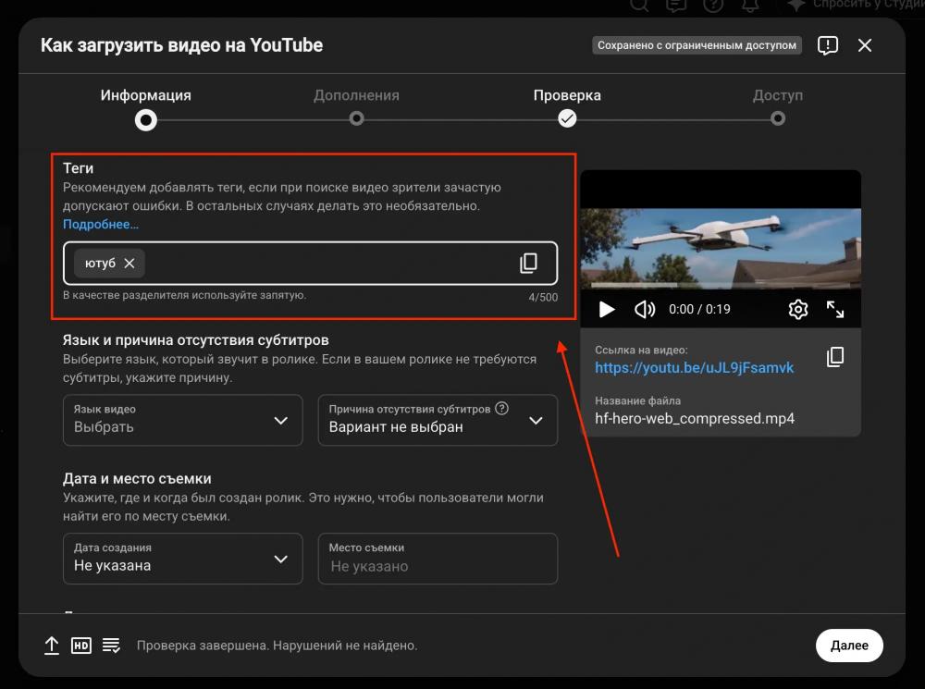Go to the Дополнения step
Image resolution: width=925 pixels, height=689 pixels.
coord(356,119)
